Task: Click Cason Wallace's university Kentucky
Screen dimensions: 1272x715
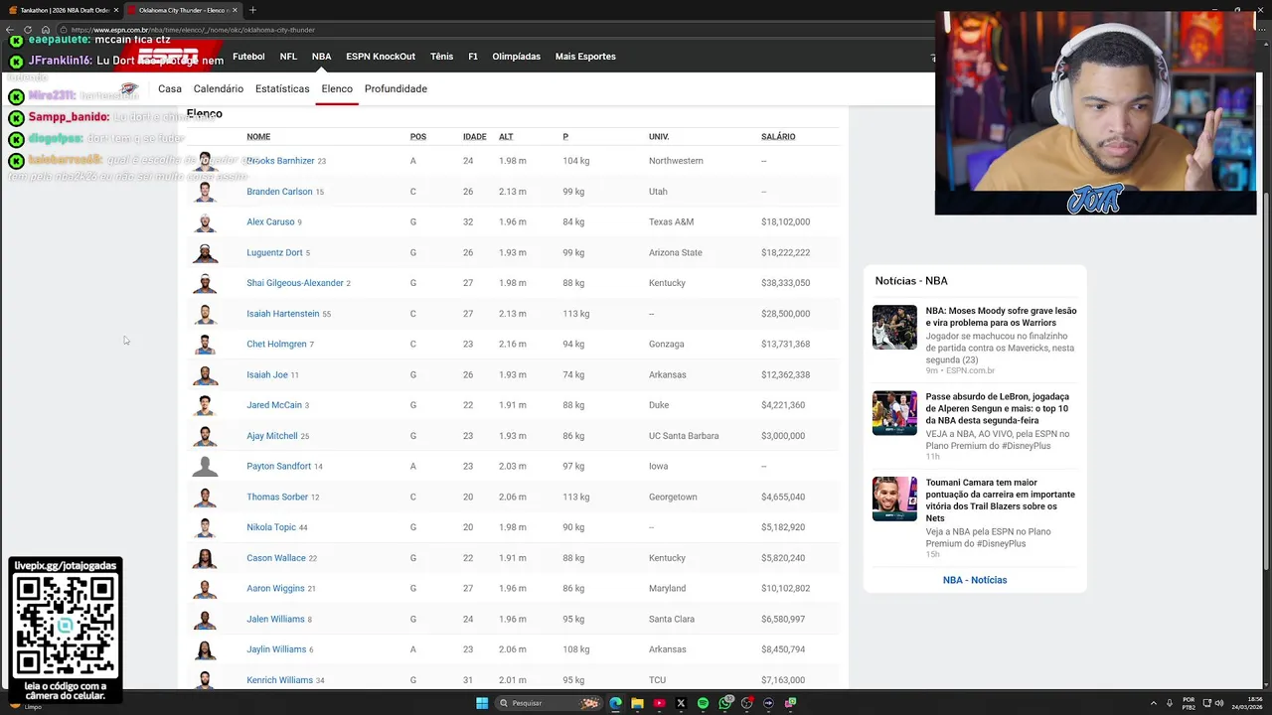Action: 667,558
